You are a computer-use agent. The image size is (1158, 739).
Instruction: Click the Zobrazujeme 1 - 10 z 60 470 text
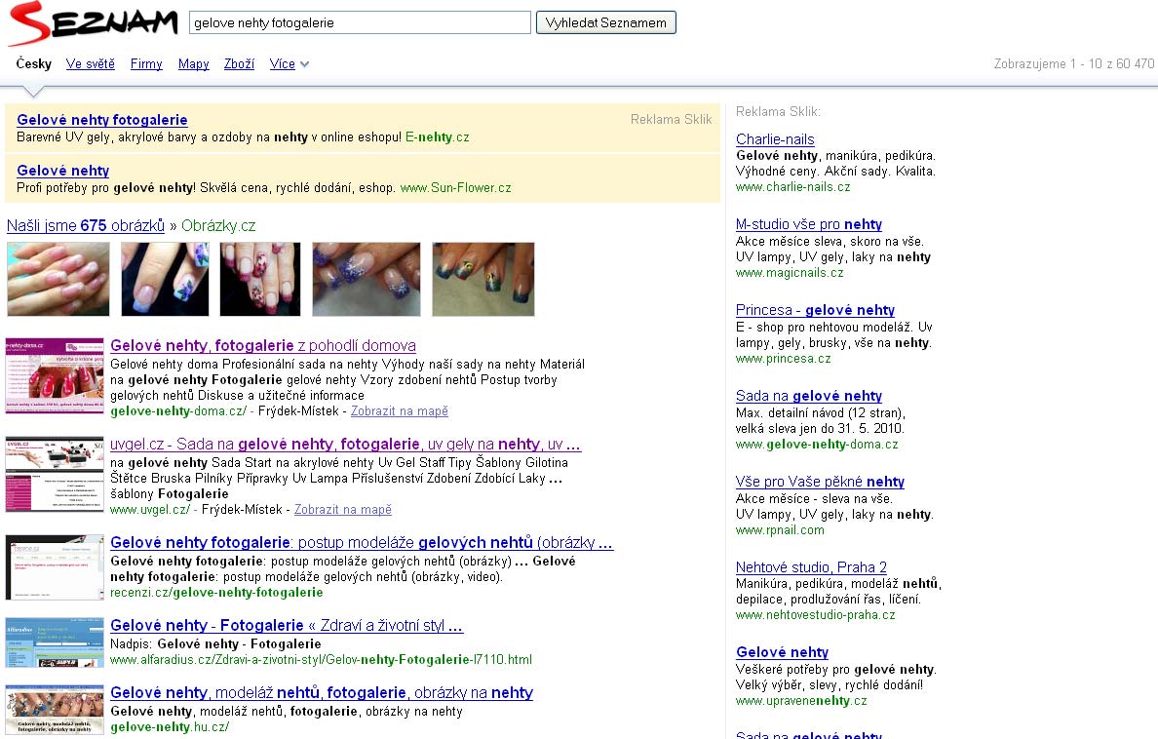1074,63
